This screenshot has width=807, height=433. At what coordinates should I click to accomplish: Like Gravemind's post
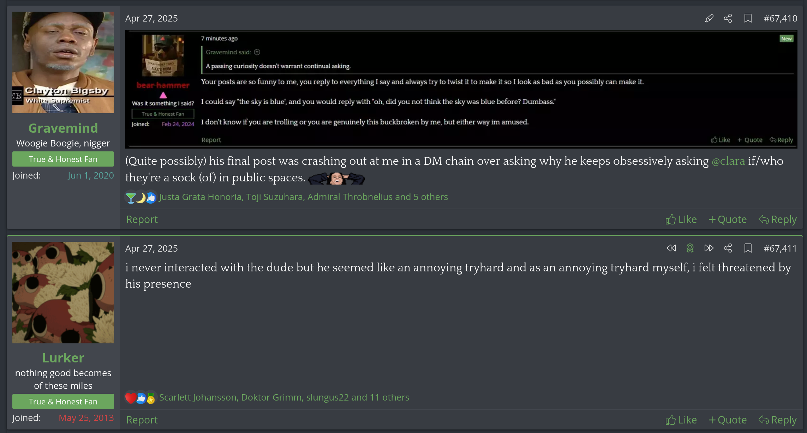[681, 219]
